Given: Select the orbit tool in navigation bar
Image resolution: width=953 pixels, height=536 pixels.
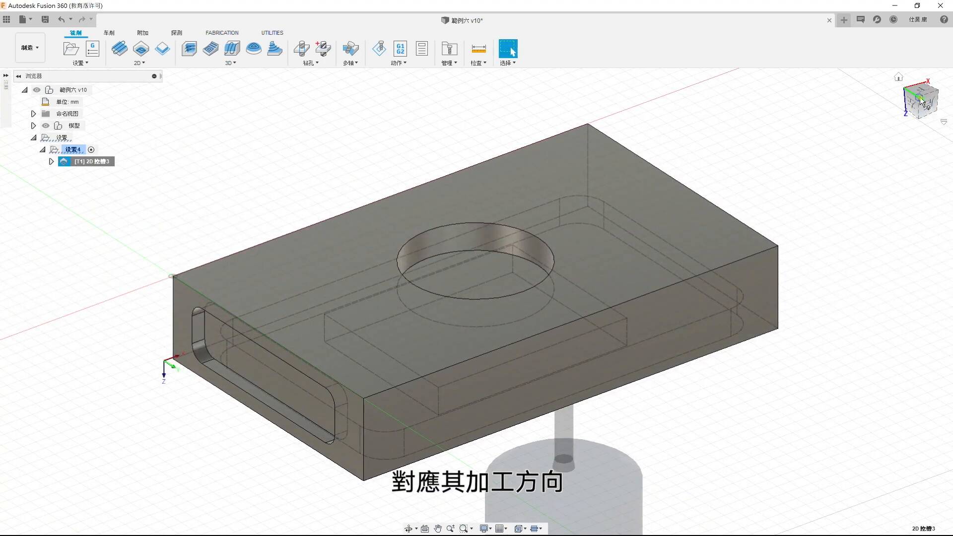Looking at the screenshot, I should coord(408,529).
